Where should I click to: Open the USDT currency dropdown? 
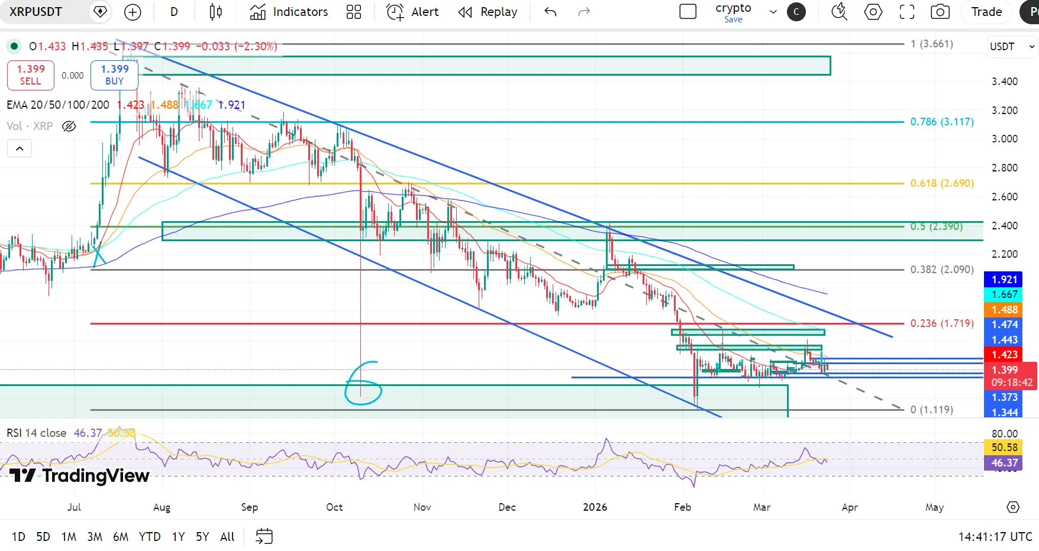point(1013,47)
